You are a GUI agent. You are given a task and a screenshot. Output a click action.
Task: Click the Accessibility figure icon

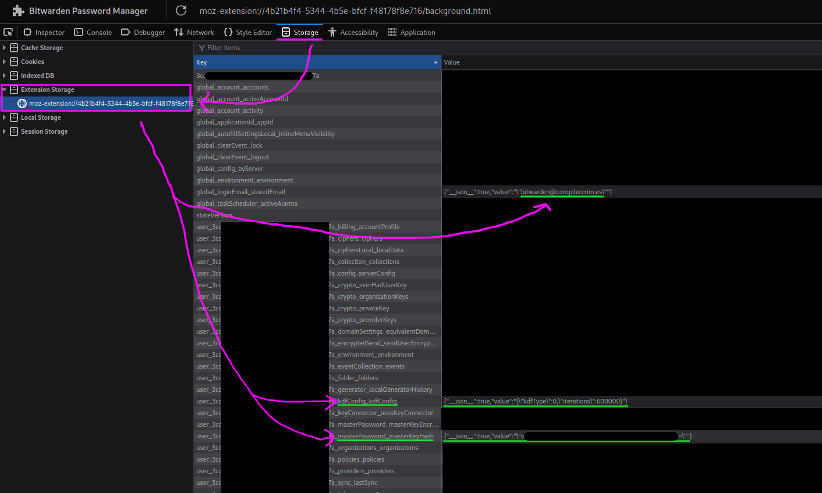[332, 32]
